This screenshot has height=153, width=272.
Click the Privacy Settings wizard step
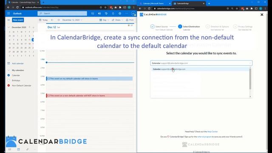coord(243,27)
